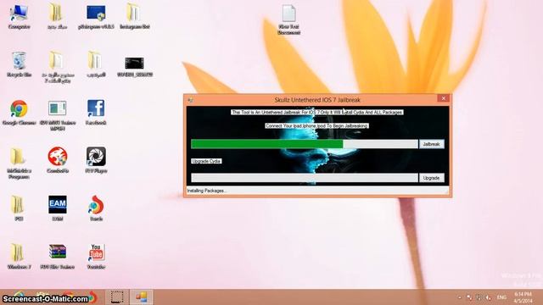The image size is (543, 305).
Task: Click the Upgrade button
Action: pos(432,178)
